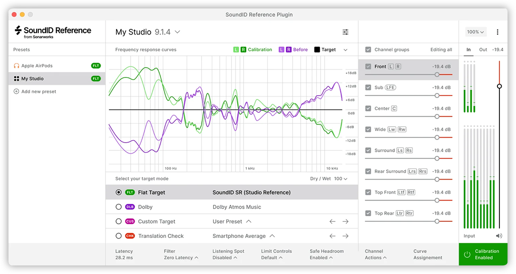Switch to the Out meter tab
Image resolution: width=516 pixels, height=274 pixels.
[483, 50]
